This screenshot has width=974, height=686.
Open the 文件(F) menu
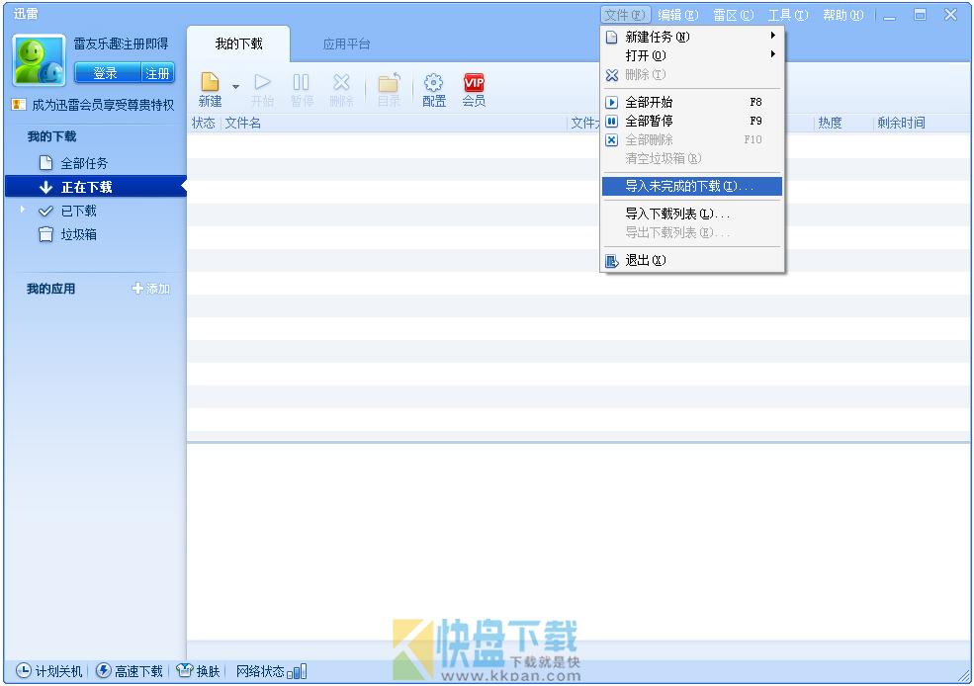[625, 15]
